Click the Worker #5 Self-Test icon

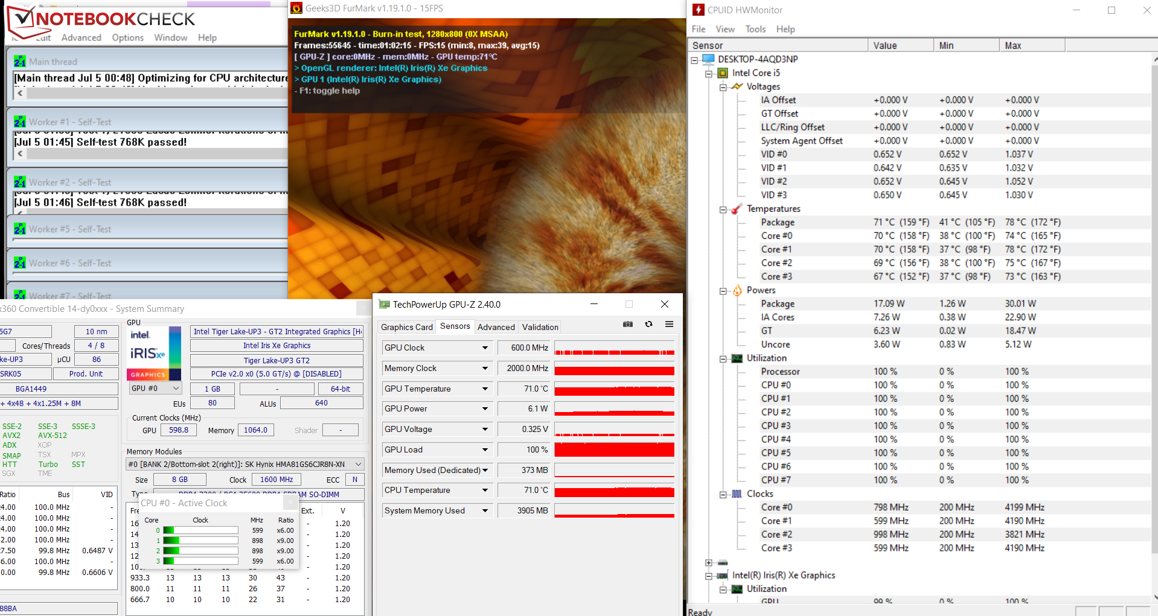tap(20, 229)
